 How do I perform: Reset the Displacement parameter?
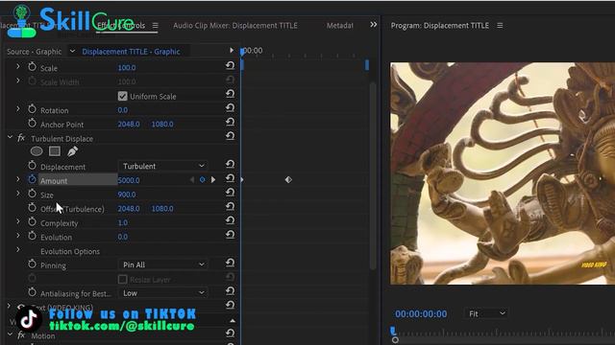click(230, 164)
